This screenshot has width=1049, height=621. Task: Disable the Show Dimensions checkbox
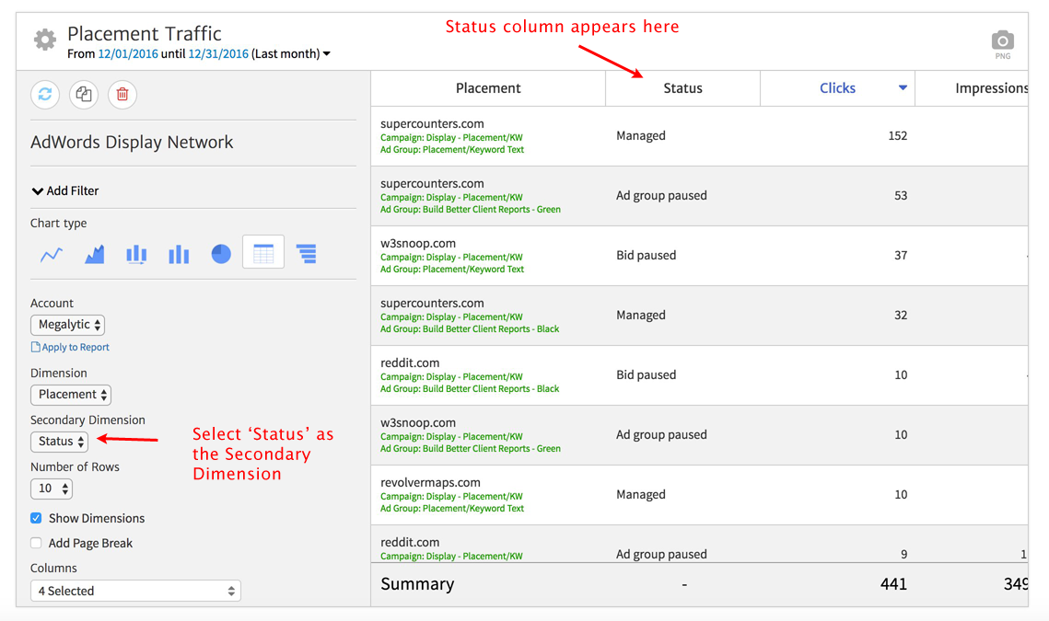coord(35,518)
